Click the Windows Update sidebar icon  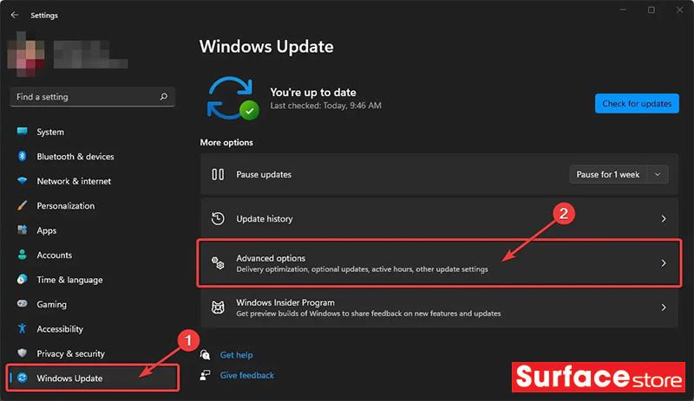(x=23, y=378)
